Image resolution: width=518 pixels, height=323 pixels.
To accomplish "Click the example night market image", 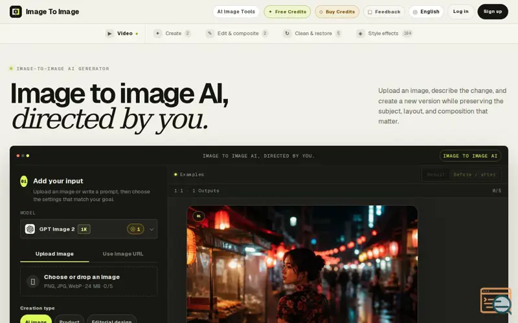I will (x=302, y=264).
